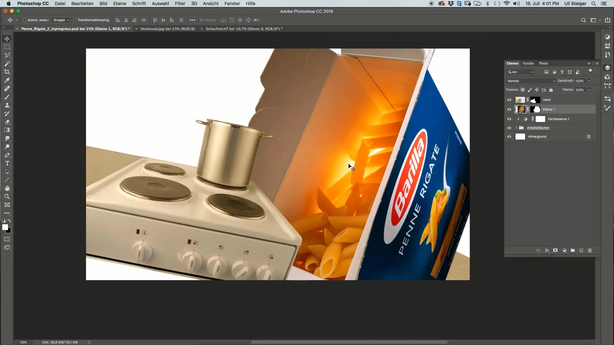
Task: Select the Eraser tool
Action: [x=7, y=122]
